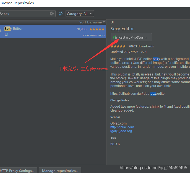This screenshot has height=173, width=190.
Task: Click the 'Oblac.com' vendor name
Action: [118, 123]
